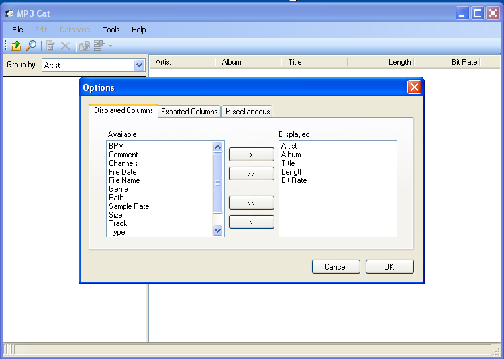Click the single right arrow add button

pos(252,155)
